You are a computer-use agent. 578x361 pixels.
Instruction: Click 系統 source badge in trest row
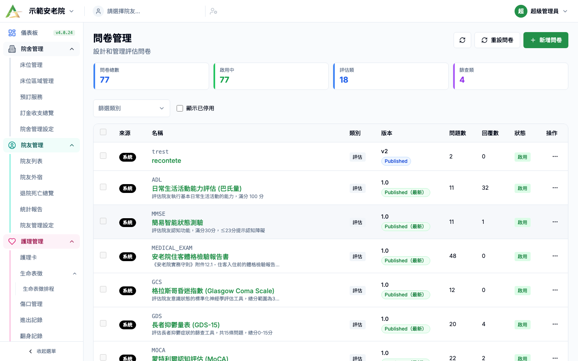[128, 157]
